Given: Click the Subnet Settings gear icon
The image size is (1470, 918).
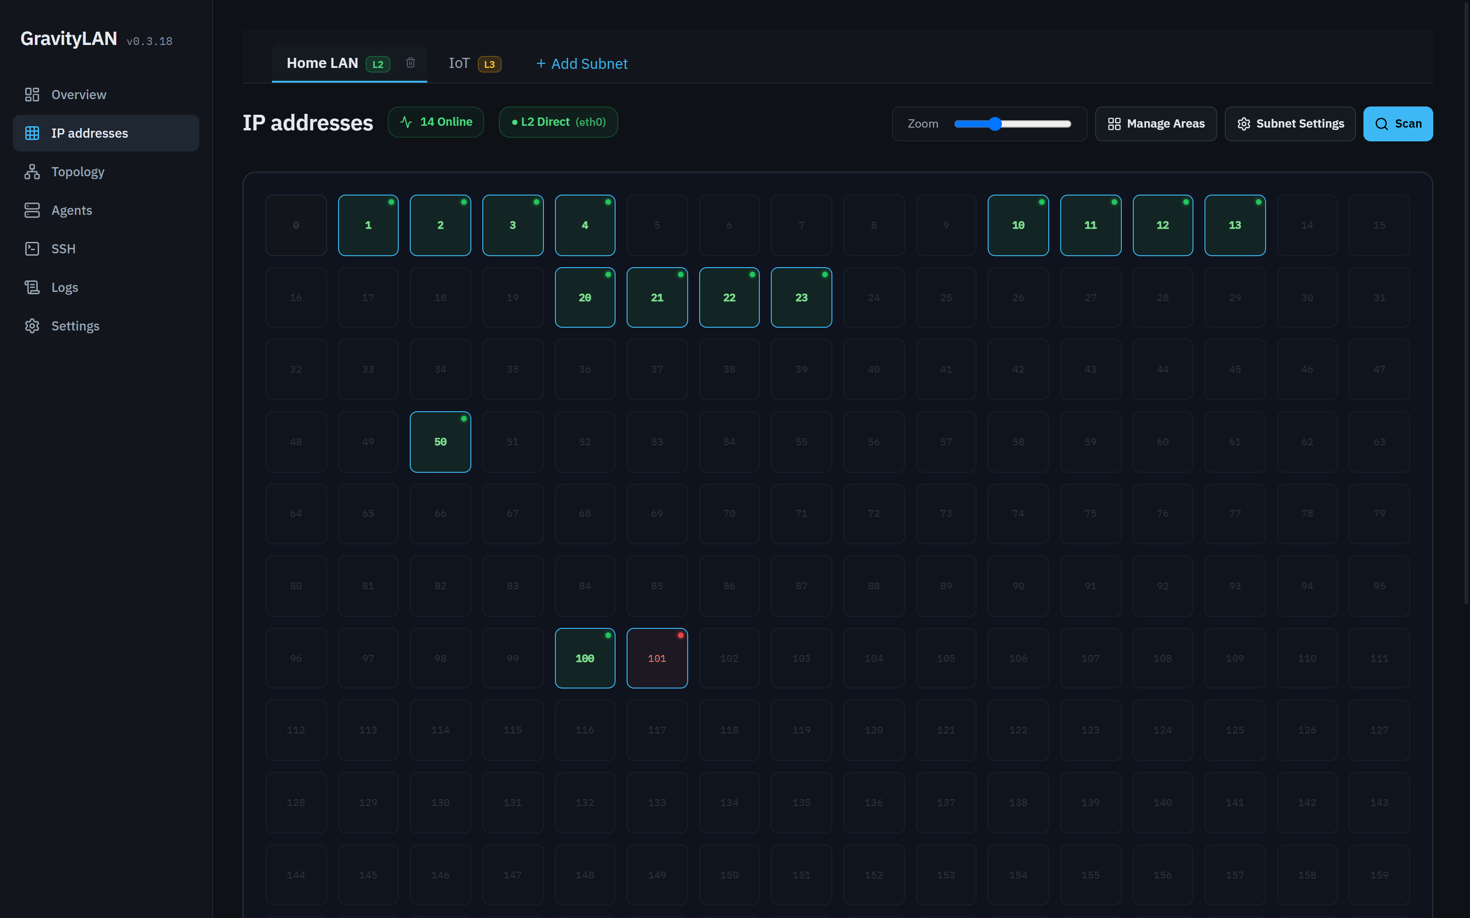Looking at the screenshot, I should pos(1244,124).
